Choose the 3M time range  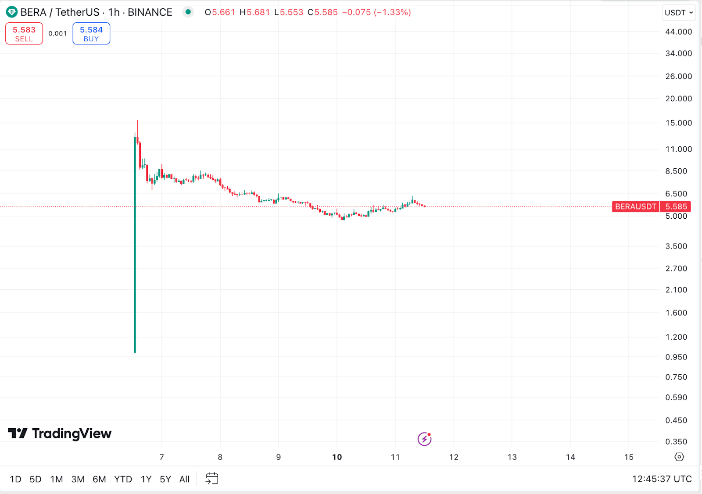[x=78, y=479]
